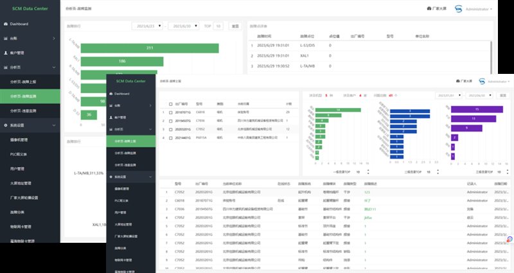
Task: Open the 2023/01/01 start date dropdown, front window
Action: (x=448, y=95)
